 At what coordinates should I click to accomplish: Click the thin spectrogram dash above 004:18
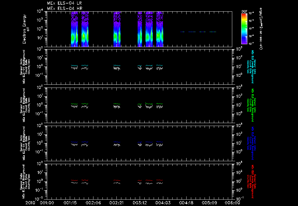(x=182, y=32)
